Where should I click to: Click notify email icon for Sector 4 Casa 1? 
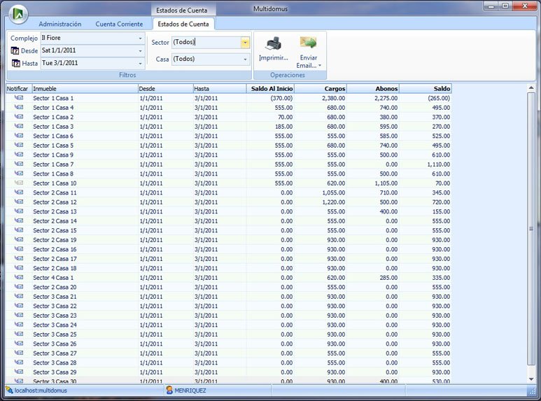[18, 277]
